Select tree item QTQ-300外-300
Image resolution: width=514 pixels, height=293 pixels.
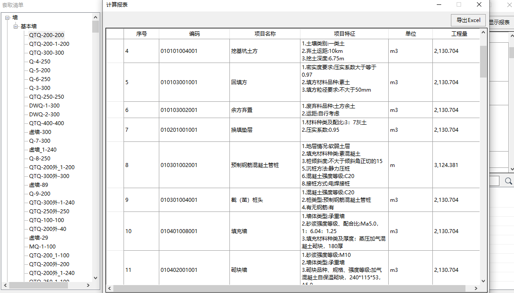coord(49,176)
